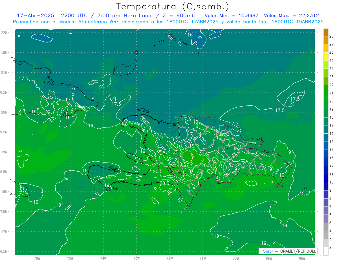Click the orange legend swatch between 27 and 28
The height and width of the screenshot is (262, 339).
(326, 40)
